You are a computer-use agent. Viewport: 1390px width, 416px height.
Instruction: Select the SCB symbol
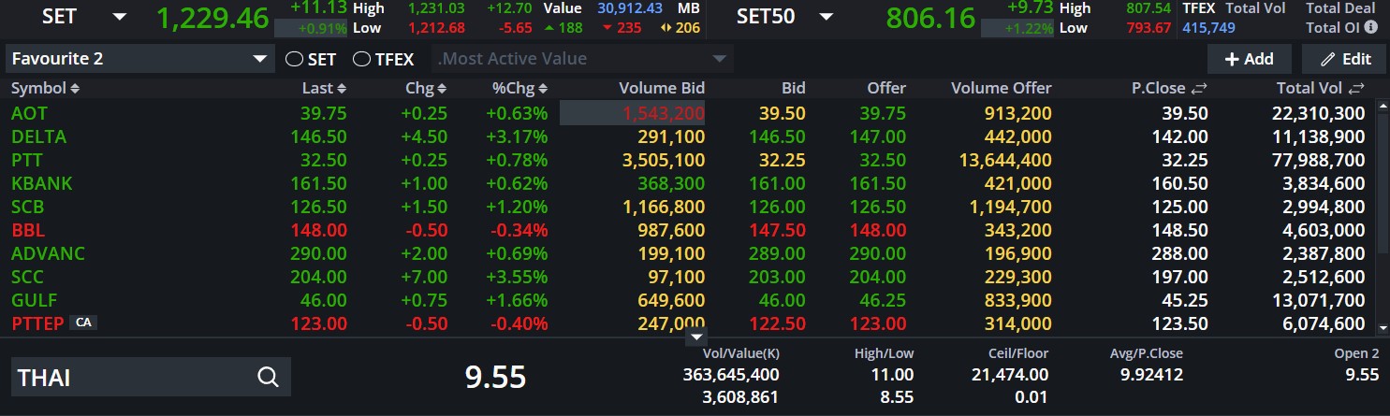pos(28,207)
